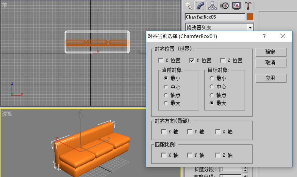Open the Hierarchy command panel
This screenshot has height=177, width=297.
coord(212,5)
